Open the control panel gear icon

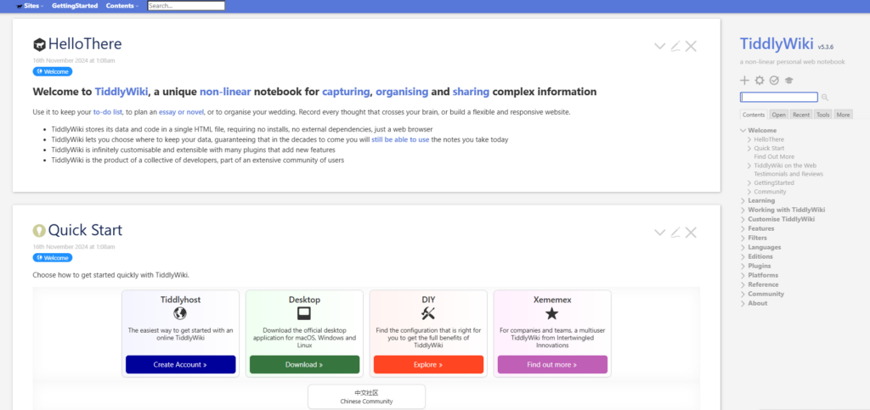coord(760,80)
